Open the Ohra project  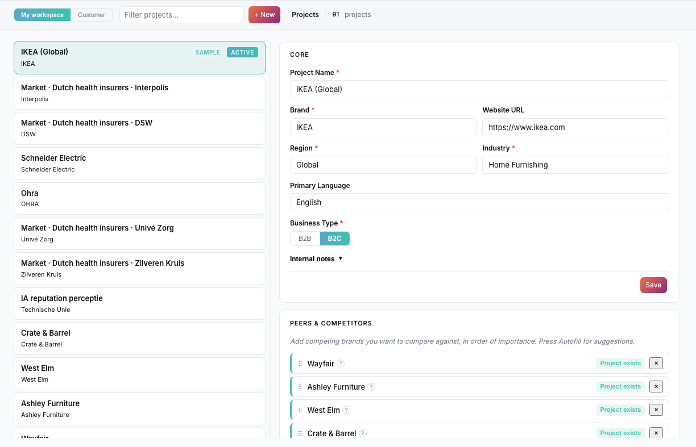tap(139, 198)
